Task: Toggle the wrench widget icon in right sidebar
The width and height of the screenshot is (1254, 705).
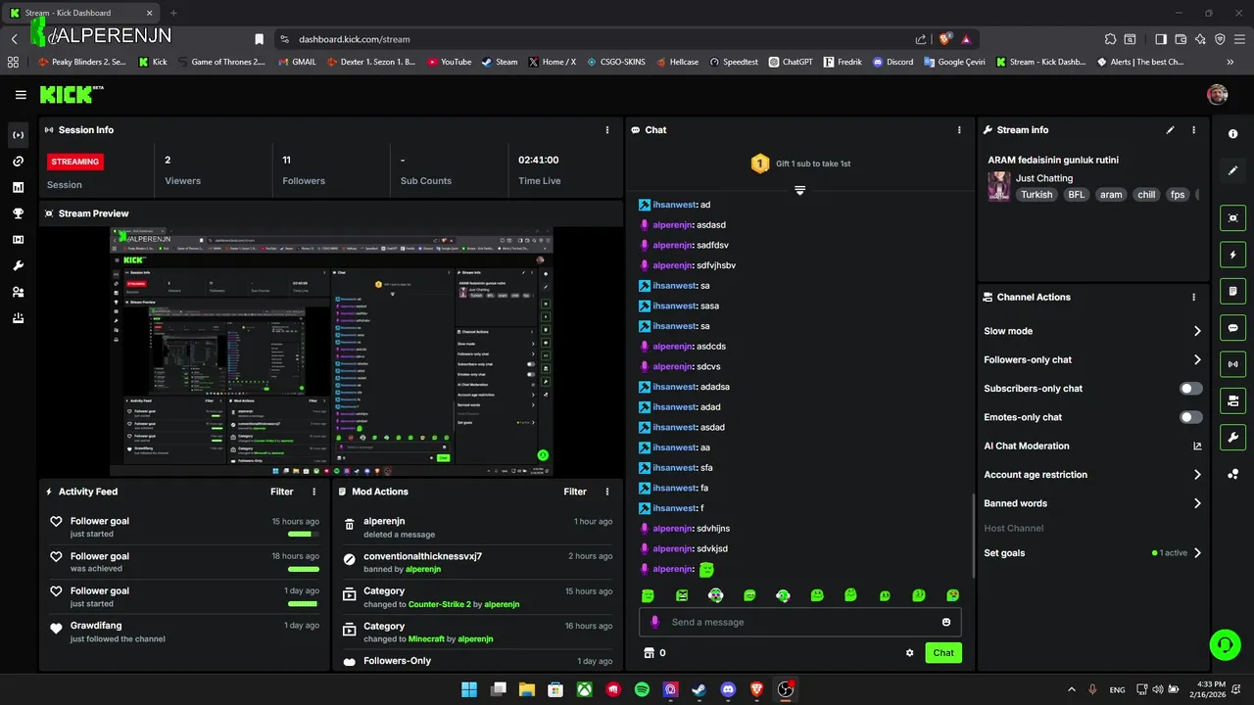Action: 1233,437
